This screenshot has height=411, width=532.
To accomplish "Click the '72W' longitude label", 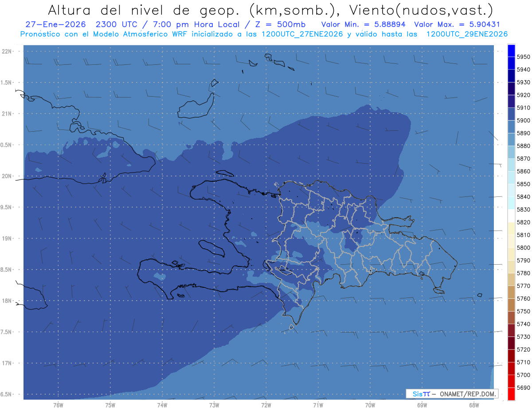I will click(x=266, y=405).
